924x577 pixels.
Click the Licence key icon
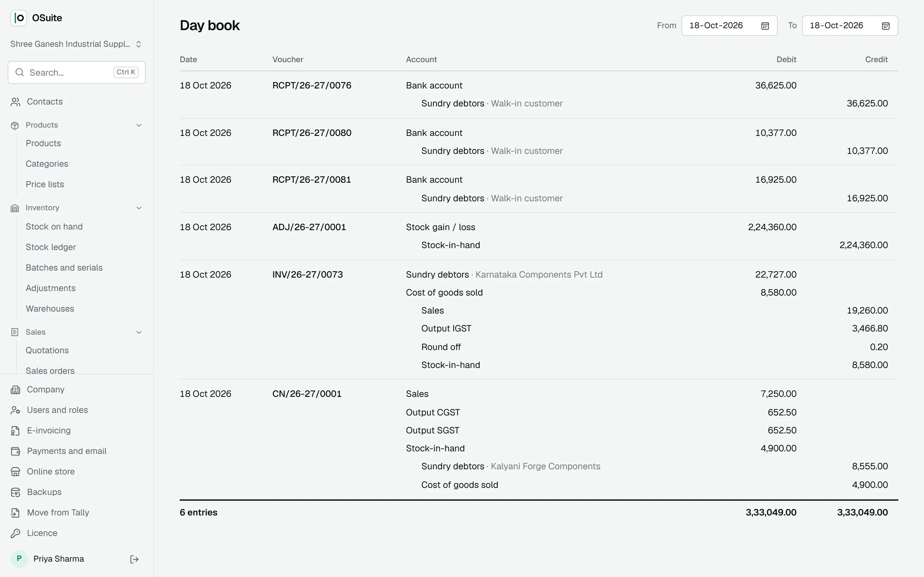click(15, 533)
